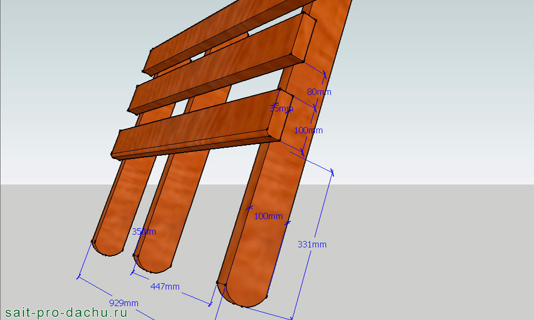Select the 35mm label by the left legs

[144, 231]
